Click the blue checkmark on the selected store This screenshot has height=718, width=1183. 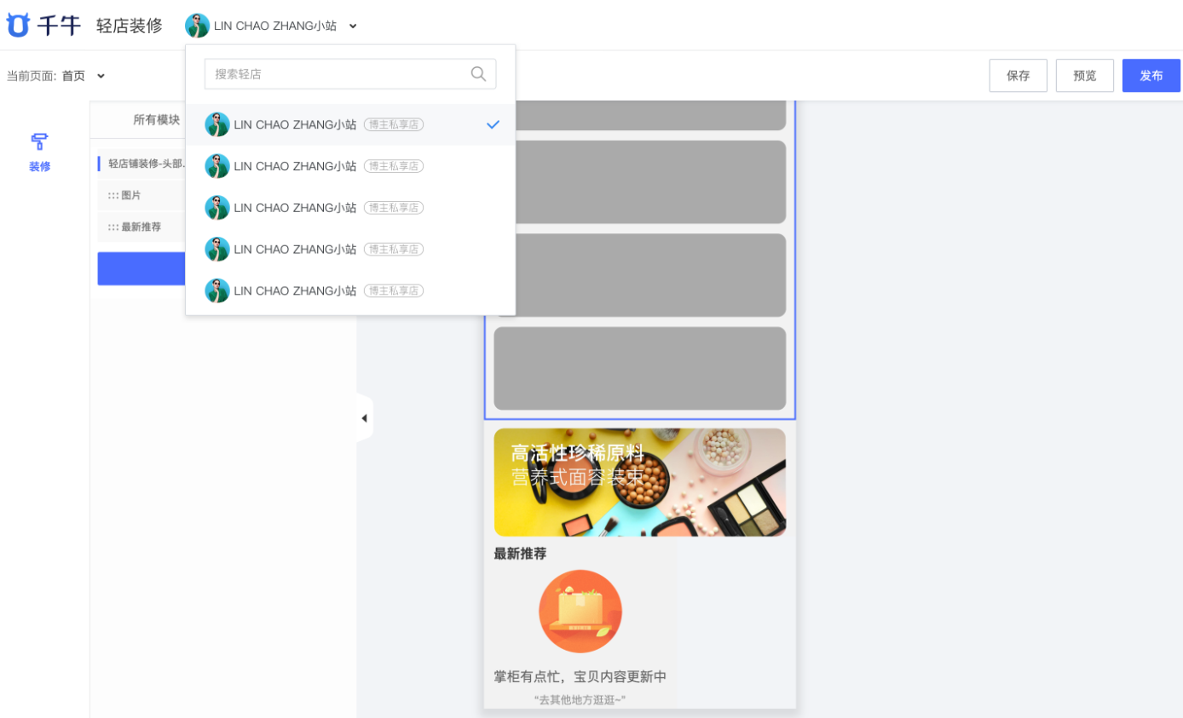493,124
